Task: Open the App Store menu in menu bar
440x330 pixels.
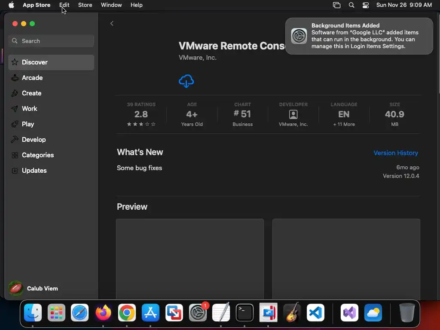Action: pos(37,5)
